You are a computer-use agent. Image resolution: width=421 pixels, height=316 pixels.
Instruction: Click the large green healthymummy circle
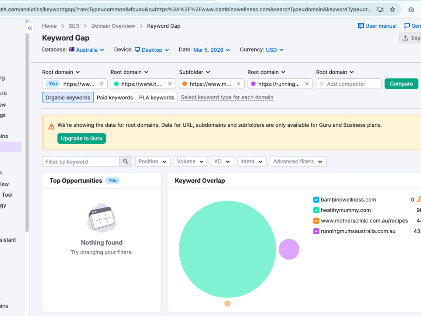227,249
